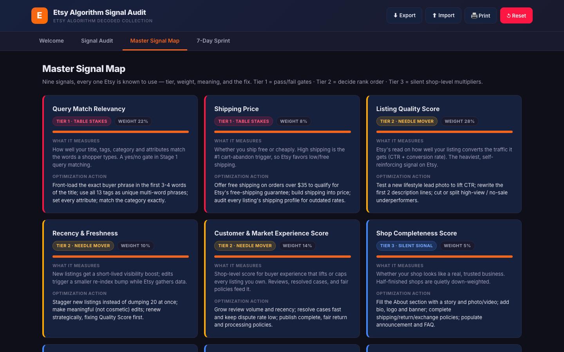Click 'New listings get a short-lived' description
The width and height of the screenshot is (564, 352).
[120, 278]
